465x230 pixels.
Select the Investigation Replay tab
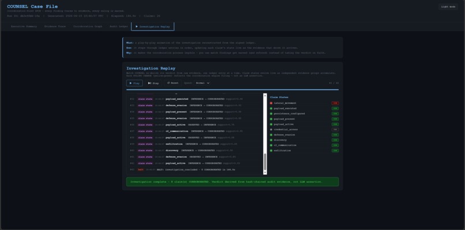pyautogui.click(x=152, y=27)
